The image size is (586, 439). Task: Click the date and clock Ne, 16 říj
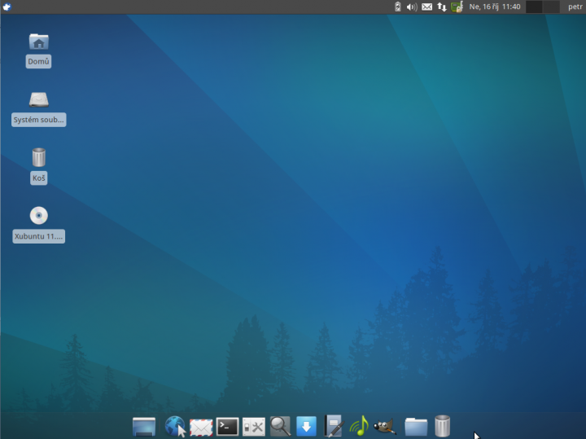(495, 7)
